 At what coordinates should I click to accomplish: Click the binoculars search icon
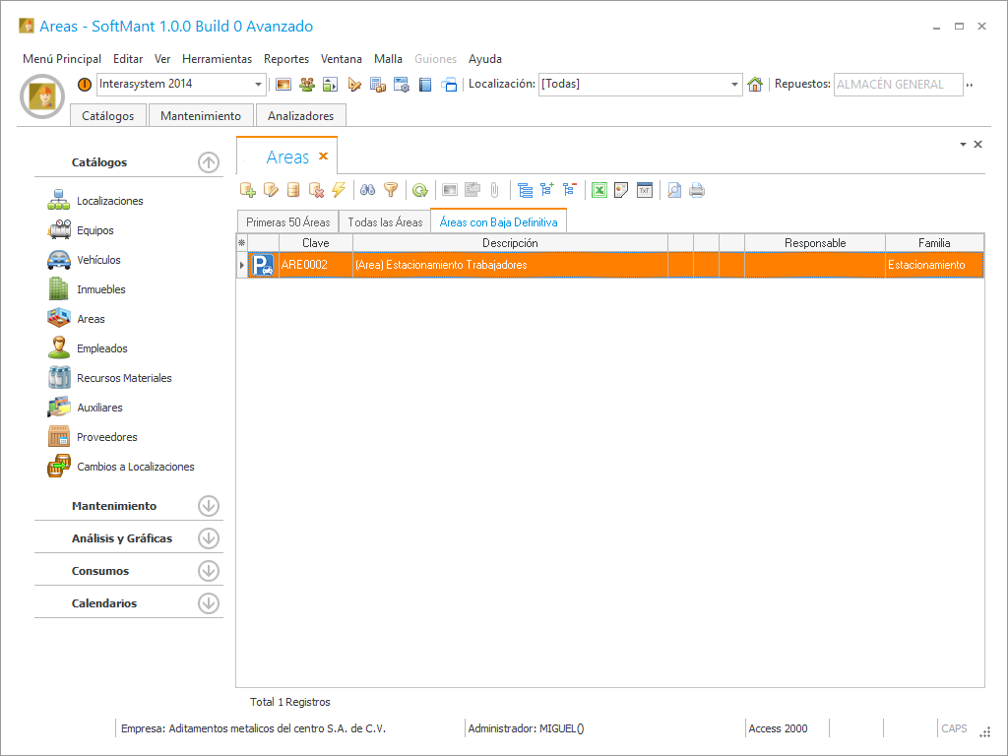point(368,190)
